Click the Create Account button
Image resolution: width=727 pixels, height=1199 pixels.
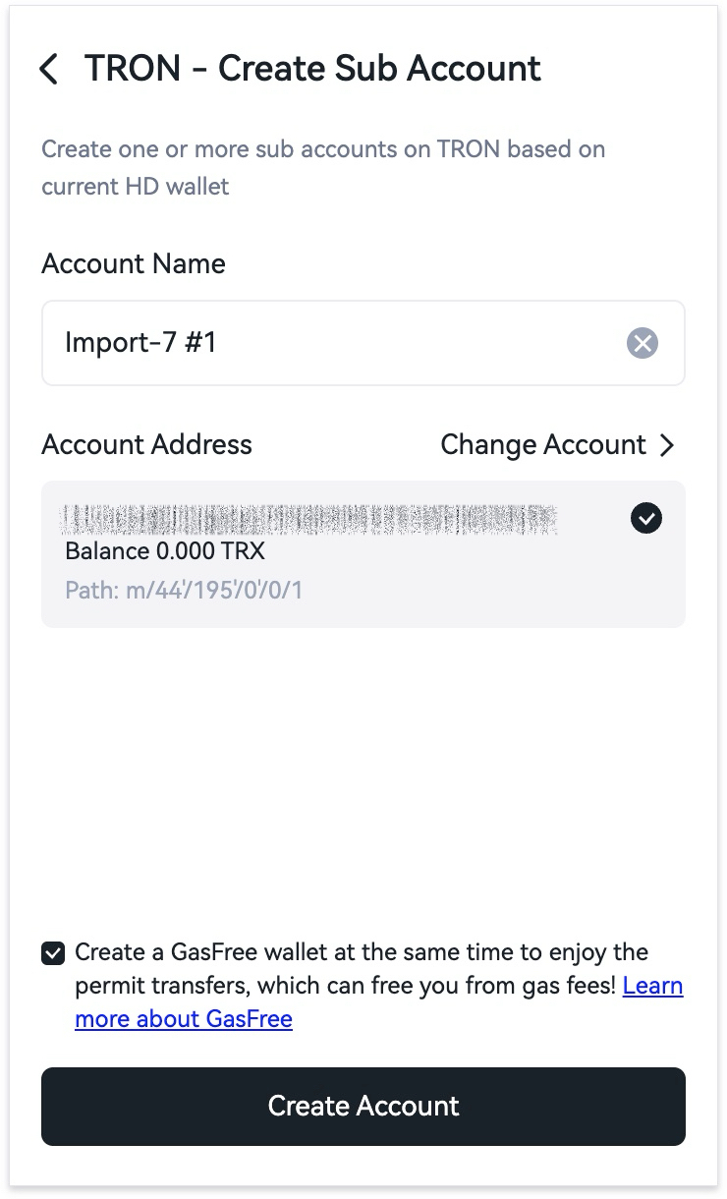pyautogui.click(x=363, y=1107)
